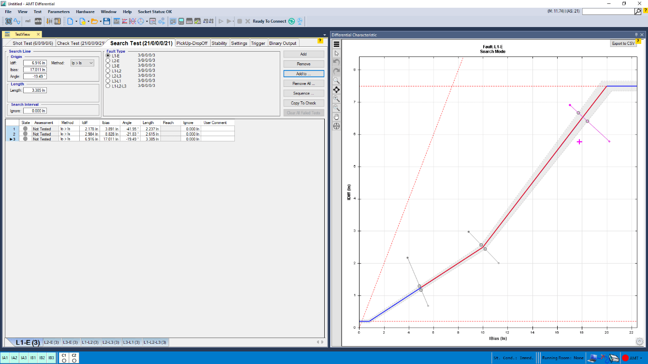Expand the open folder dropdown arrow
This screenshot has width=648, height=364.
tap(101, 21)
